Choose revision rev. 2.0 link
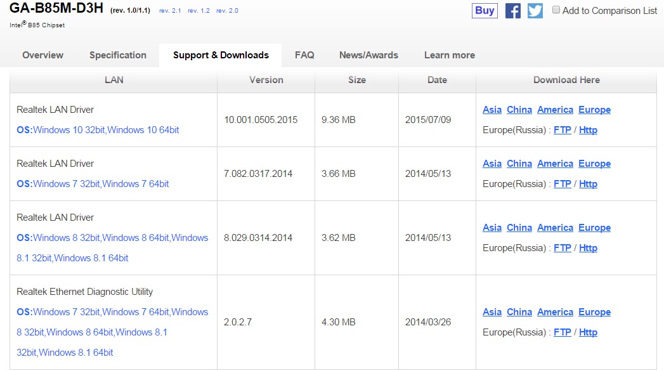Image resolution: width=664 pixels, height=371 pixels. (227, 11)
